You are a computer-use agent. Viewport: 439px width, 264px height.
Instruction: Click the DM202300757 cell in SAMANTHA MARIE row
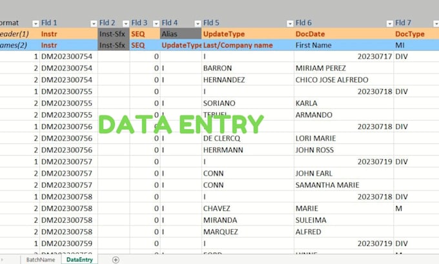click(x=68, y=185)
